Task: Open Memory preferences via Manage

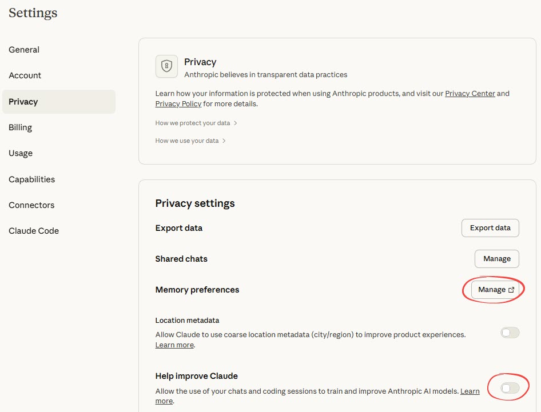Action: click(x=493, y=289)
